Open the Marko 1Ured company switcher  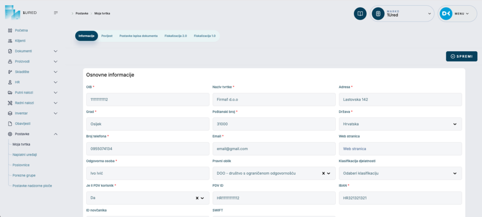tap(402, 14)
